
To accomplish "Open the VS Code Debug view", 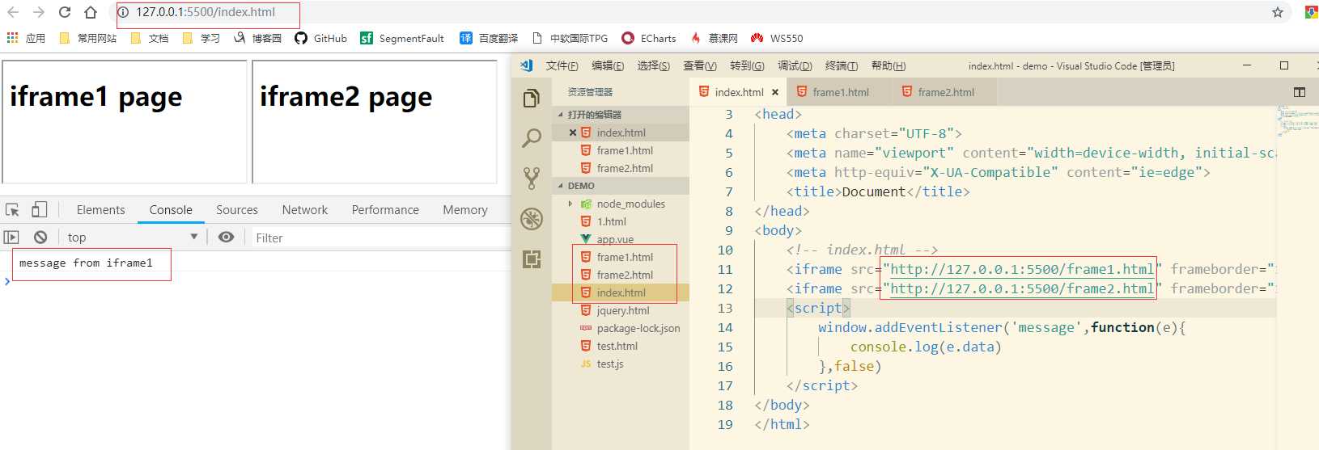I will tap(532, 219).
